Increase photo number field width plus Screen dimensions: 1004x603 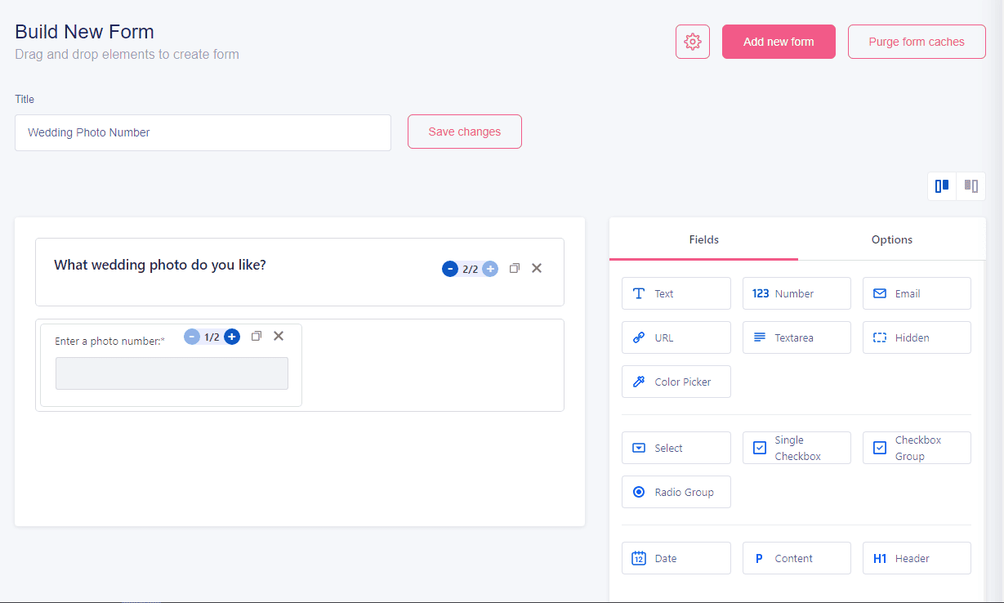[x=232, y=337]
